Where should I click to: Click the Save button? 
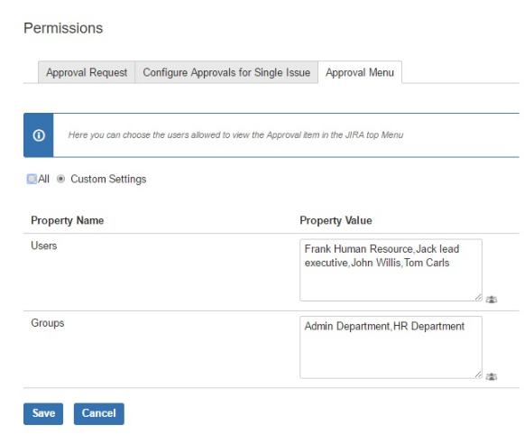[43, 413]
